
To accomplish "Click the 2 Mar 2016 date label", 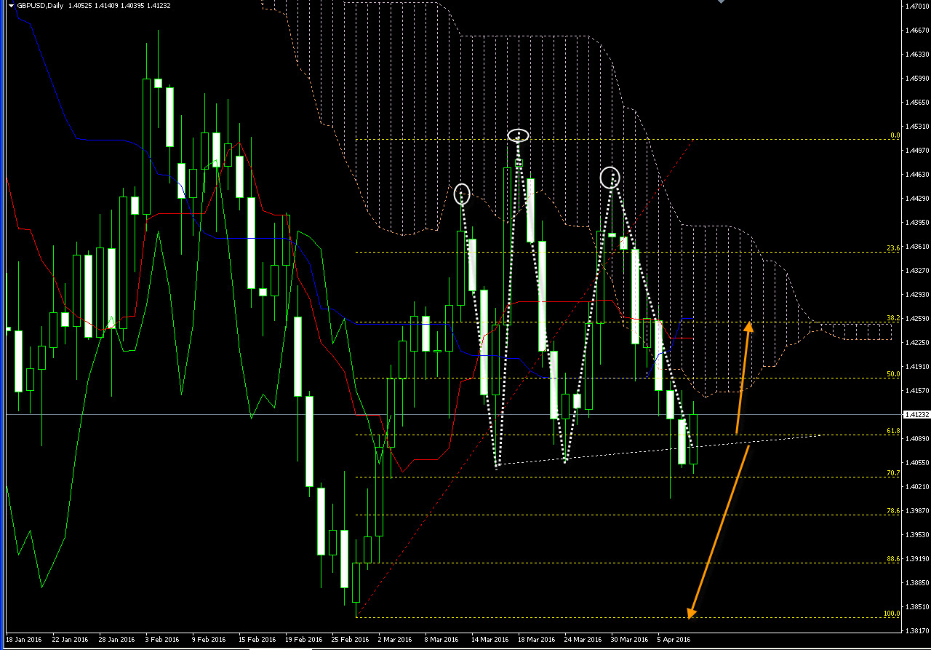I will pos(396,640).
